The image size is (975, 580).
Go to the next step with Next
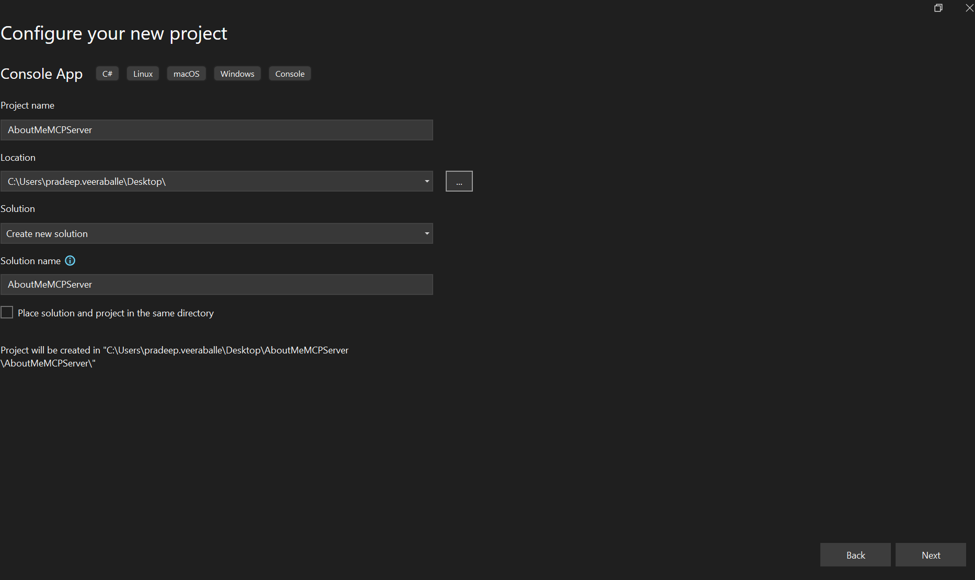[931, 555]
